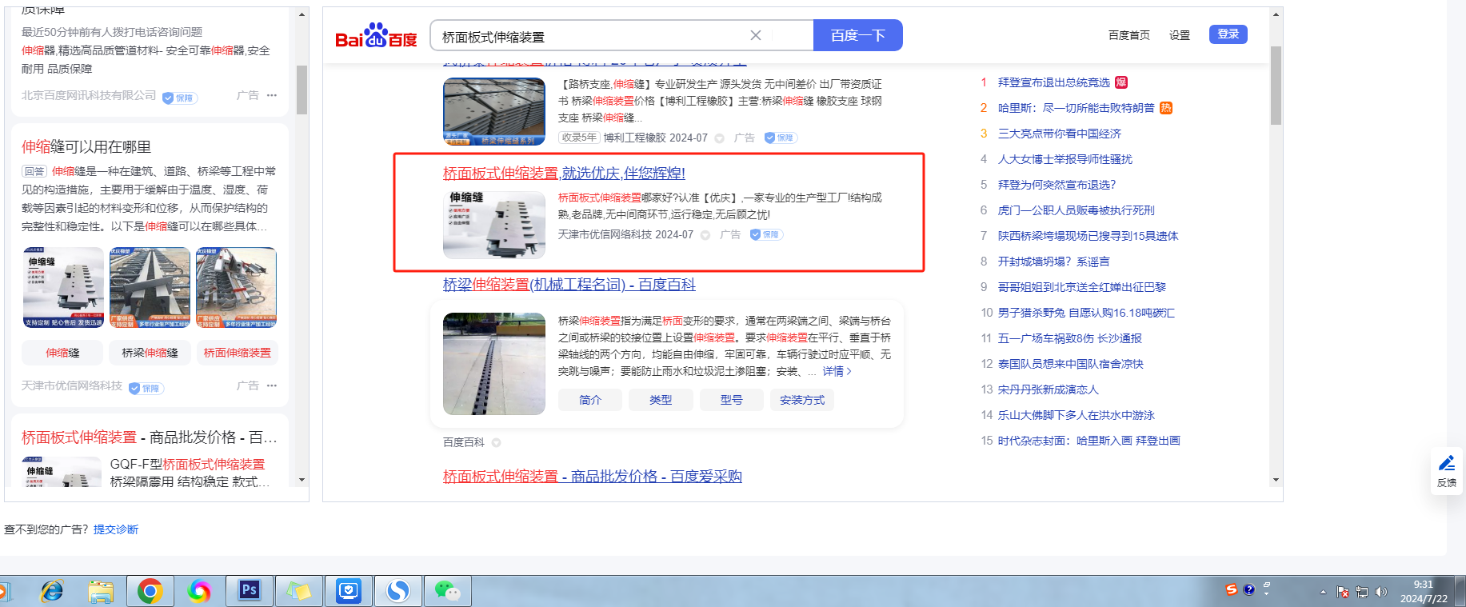Viewport: 1466px width, 607px height.
Task: Open WeChat from the taskbar
Action: point(447,591)
